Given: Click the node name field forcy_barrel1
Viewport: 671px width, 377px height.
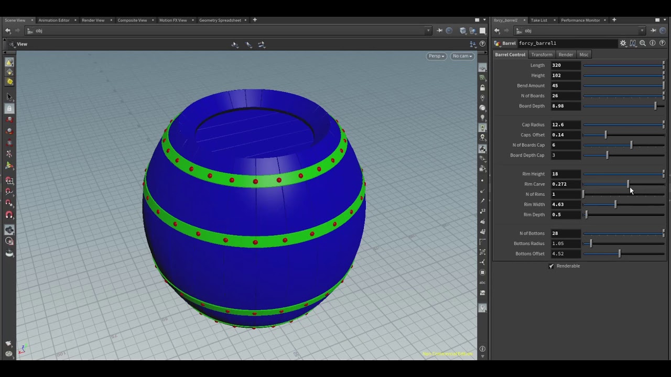Looking at the screenshot, I should tap(568, 43).
